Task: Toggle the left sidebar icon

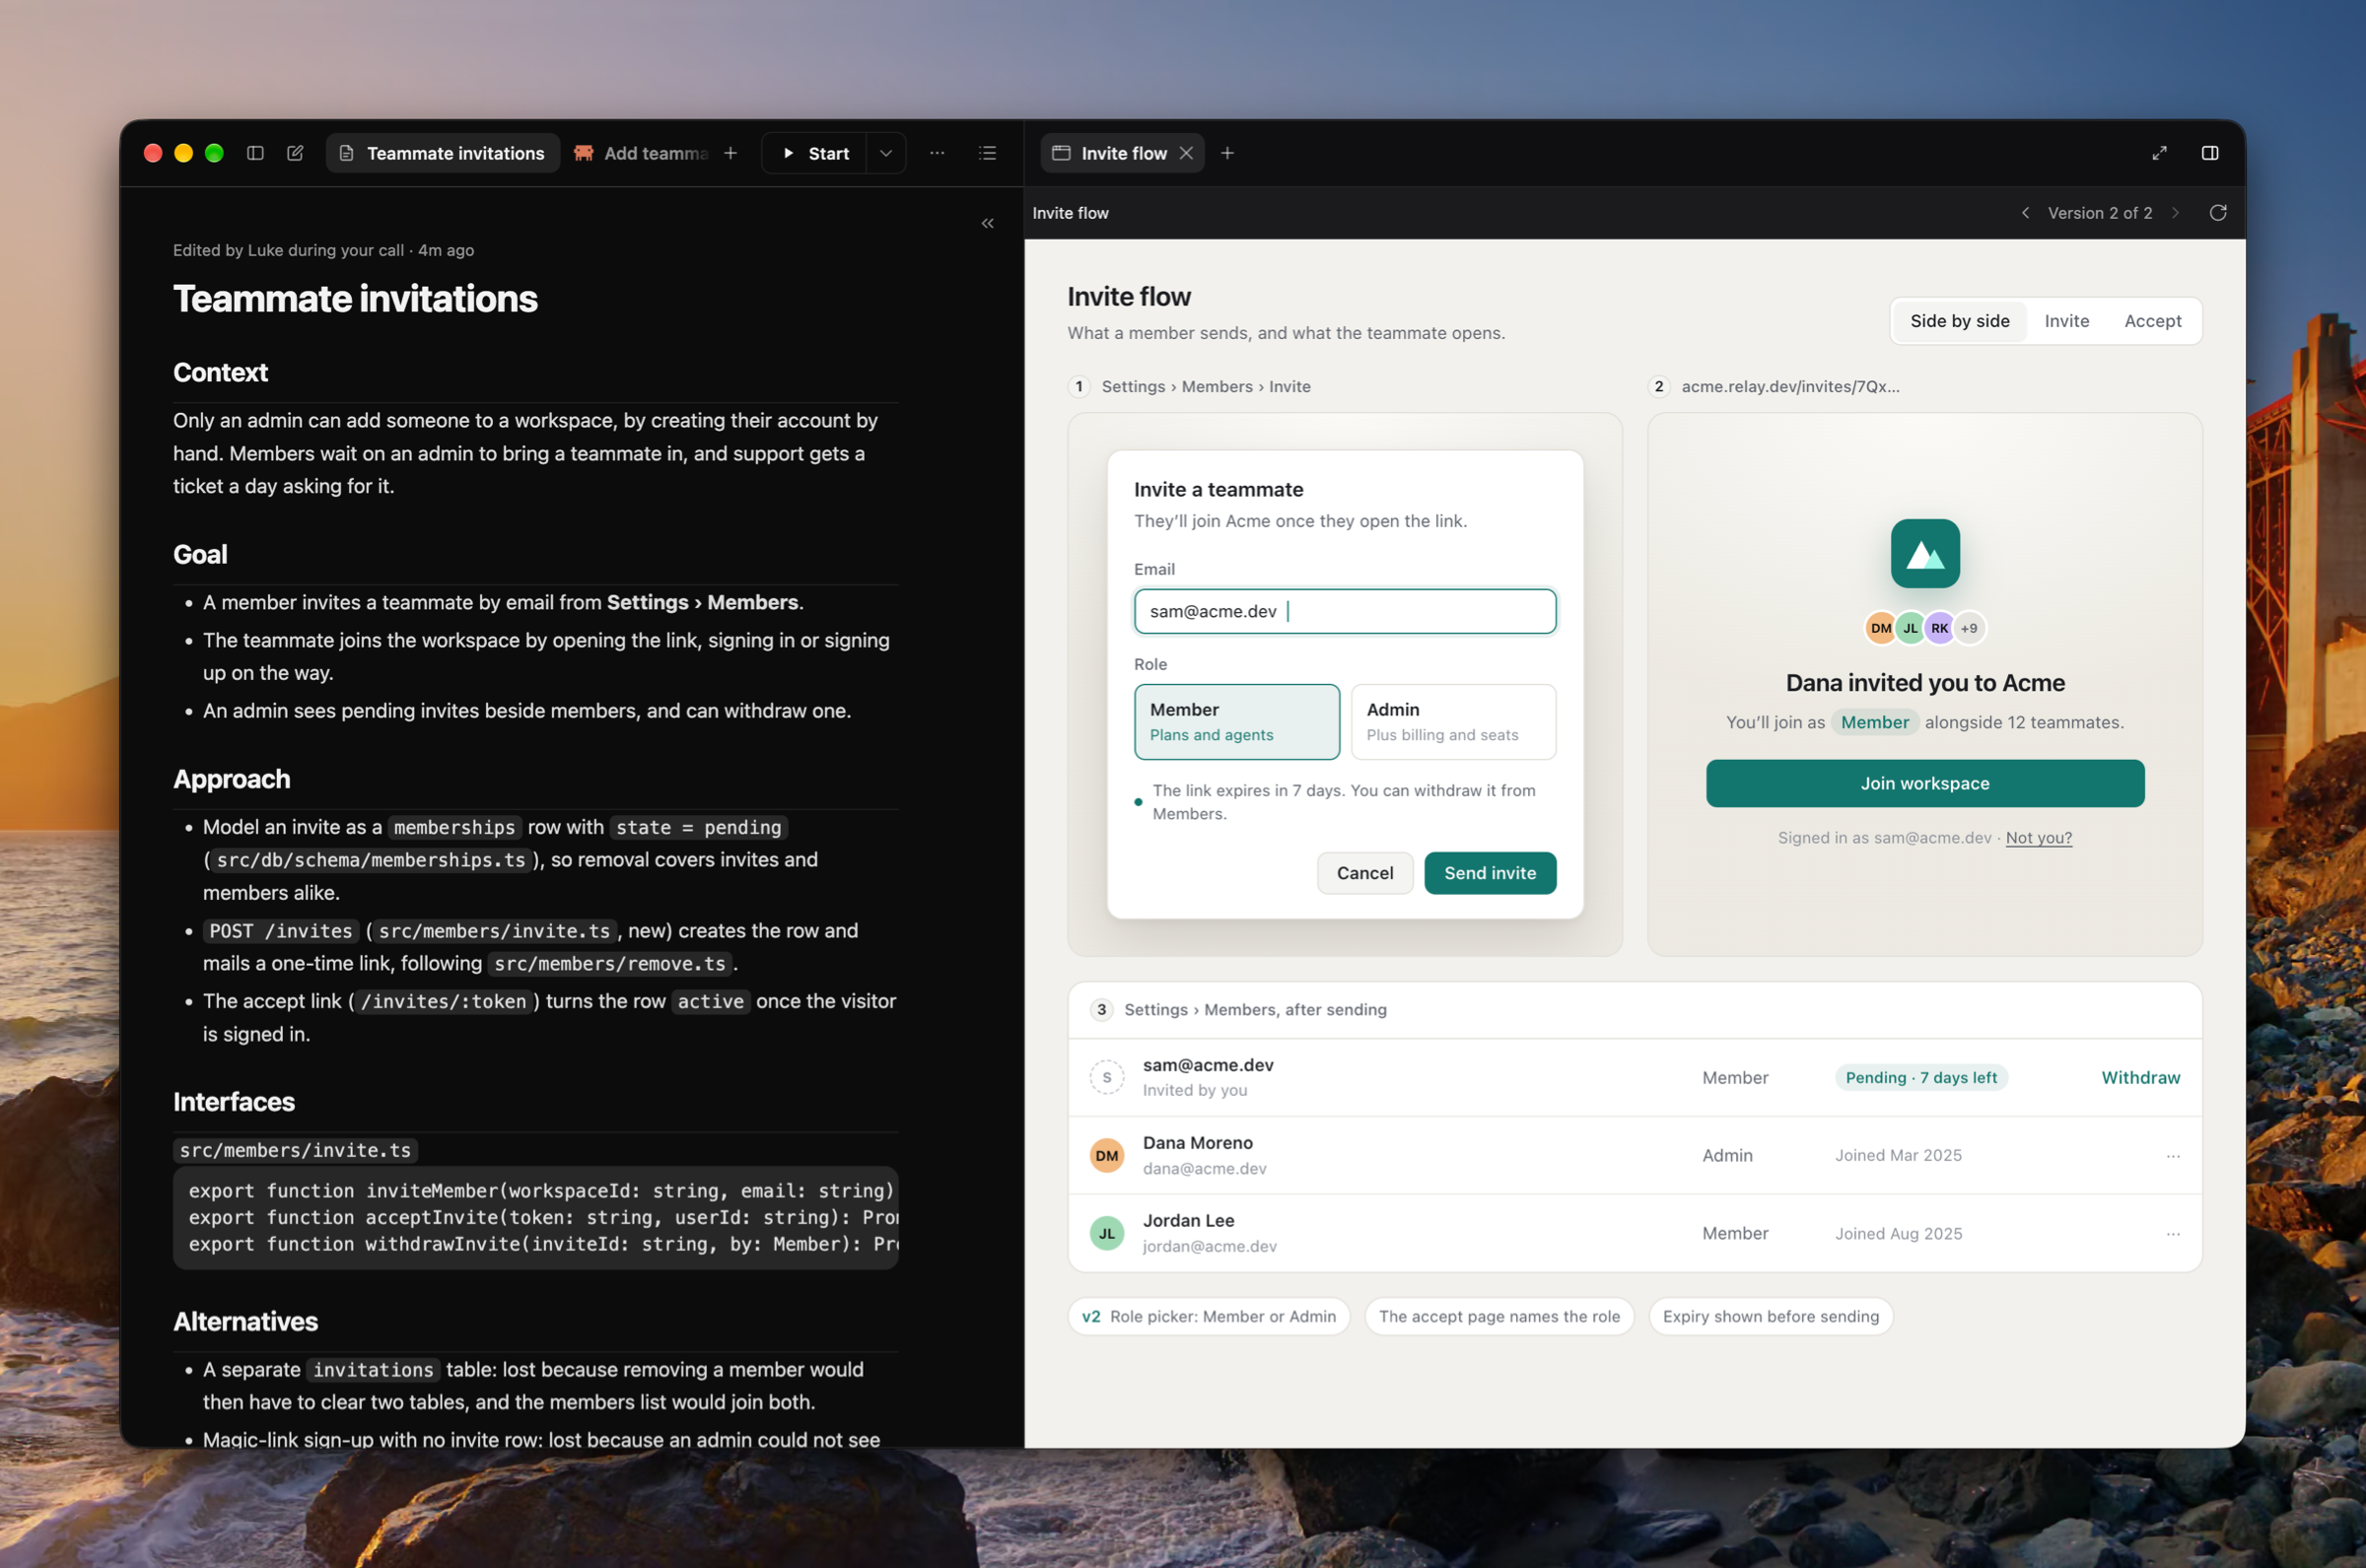Action: click(255, 153)
